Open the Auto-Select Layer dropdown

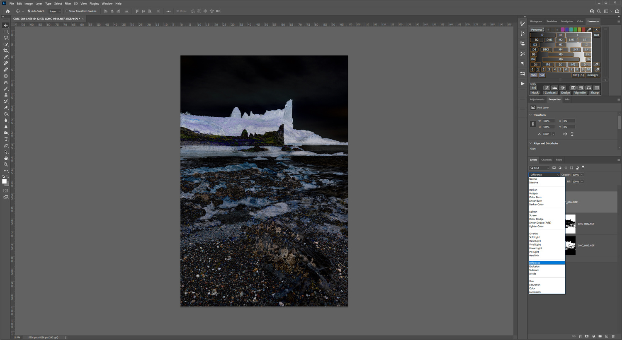[55, 11]
